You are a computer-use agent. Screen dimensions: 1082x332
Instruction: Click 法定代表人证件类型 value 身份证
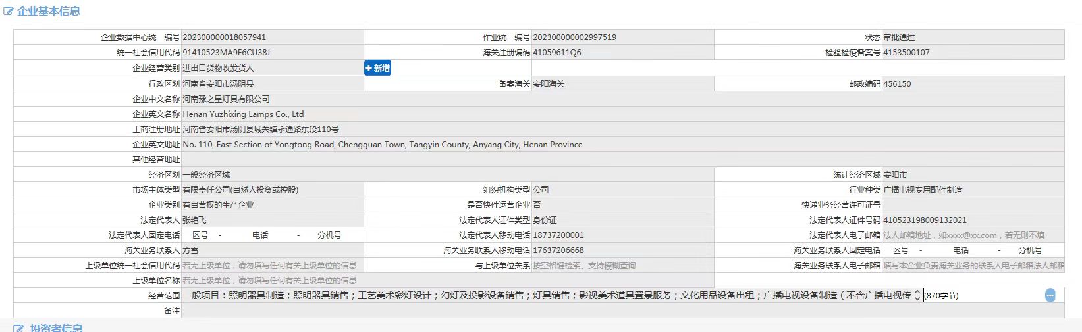coord(545,220)
